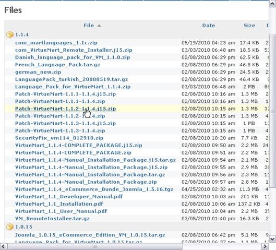Select the 7.7 KB size value
The height and width of the screenshot is (250, 276).
point(249,138)
